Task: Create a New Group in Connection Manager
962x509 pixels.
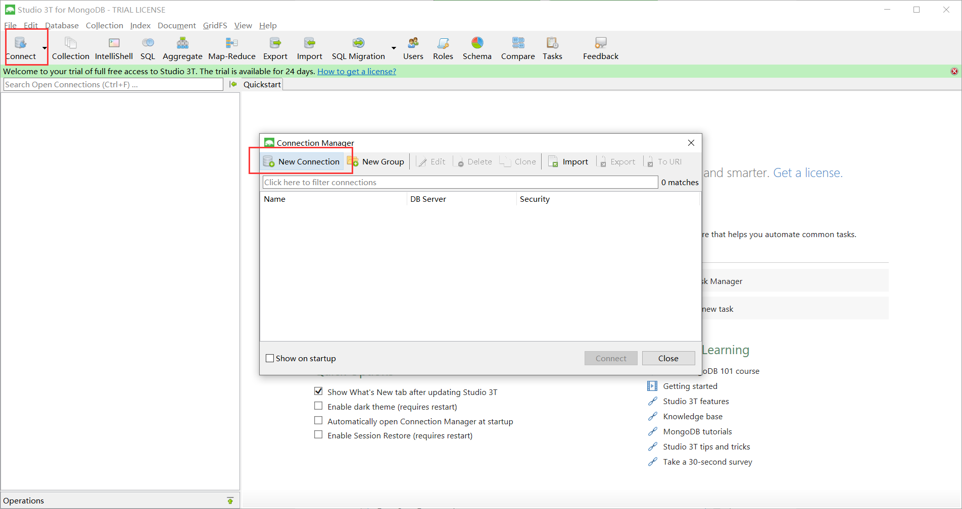Action: click(x=376, y=161)
